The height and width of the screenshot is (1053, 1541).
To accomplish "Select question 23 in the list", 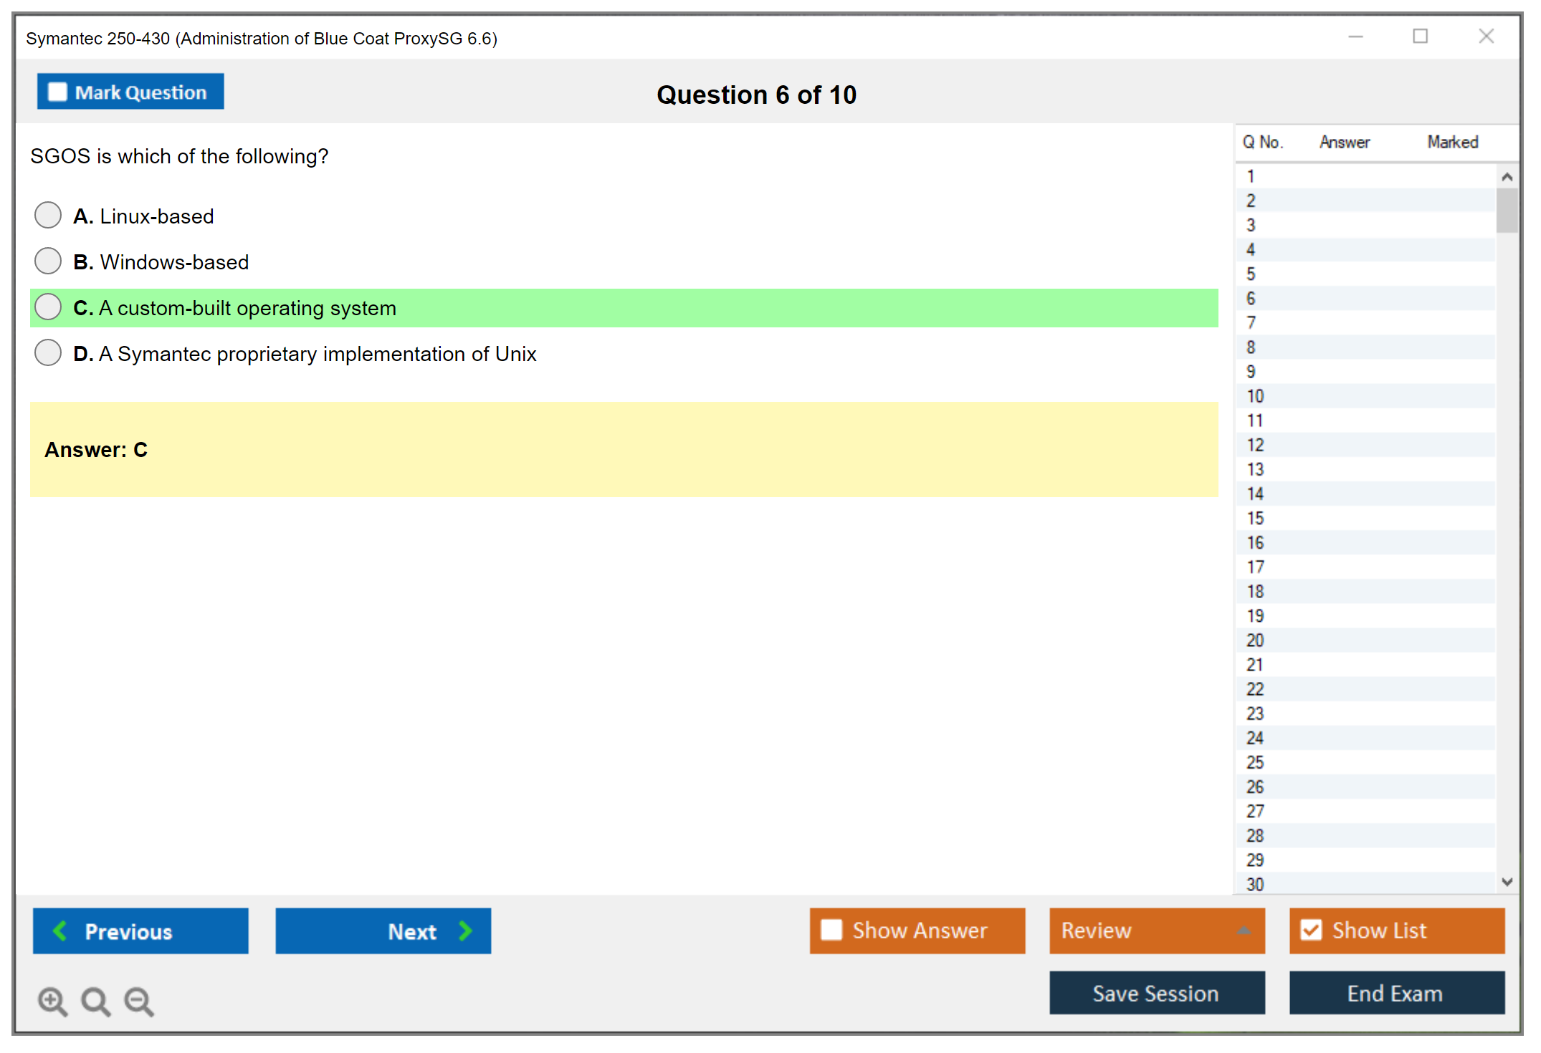I will click(1255, 713).
